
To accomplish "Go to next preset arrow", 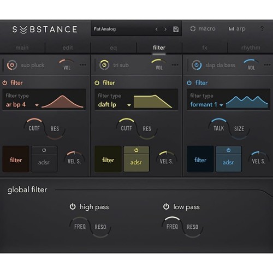I will pos(165,29).
